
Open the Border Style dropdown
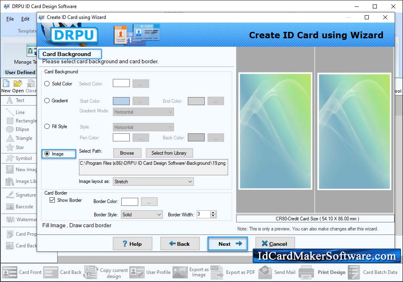point(141,215)
